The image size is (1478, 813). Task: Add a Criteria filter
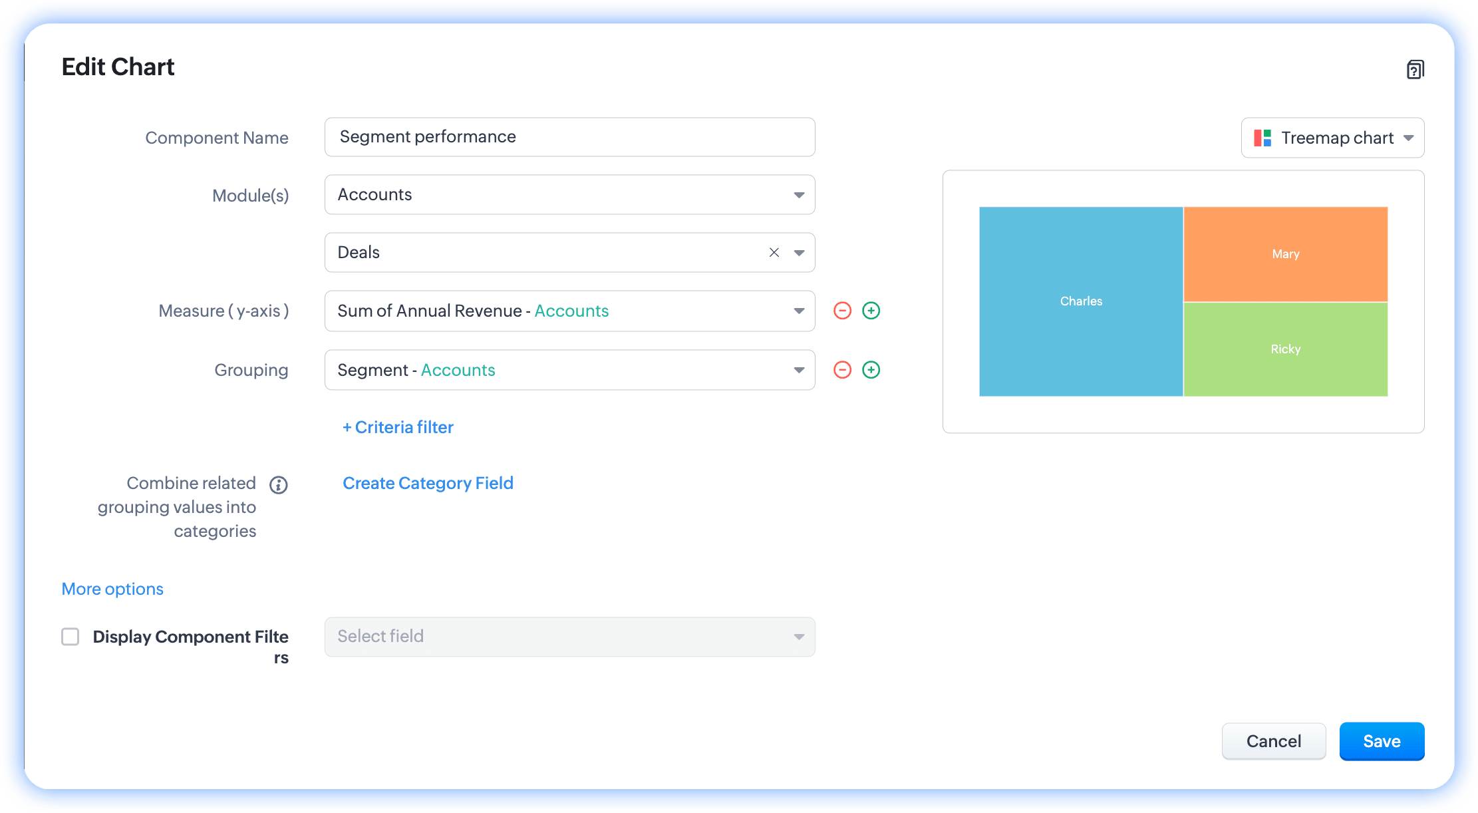pyautogui.click(x=398, y=427)
